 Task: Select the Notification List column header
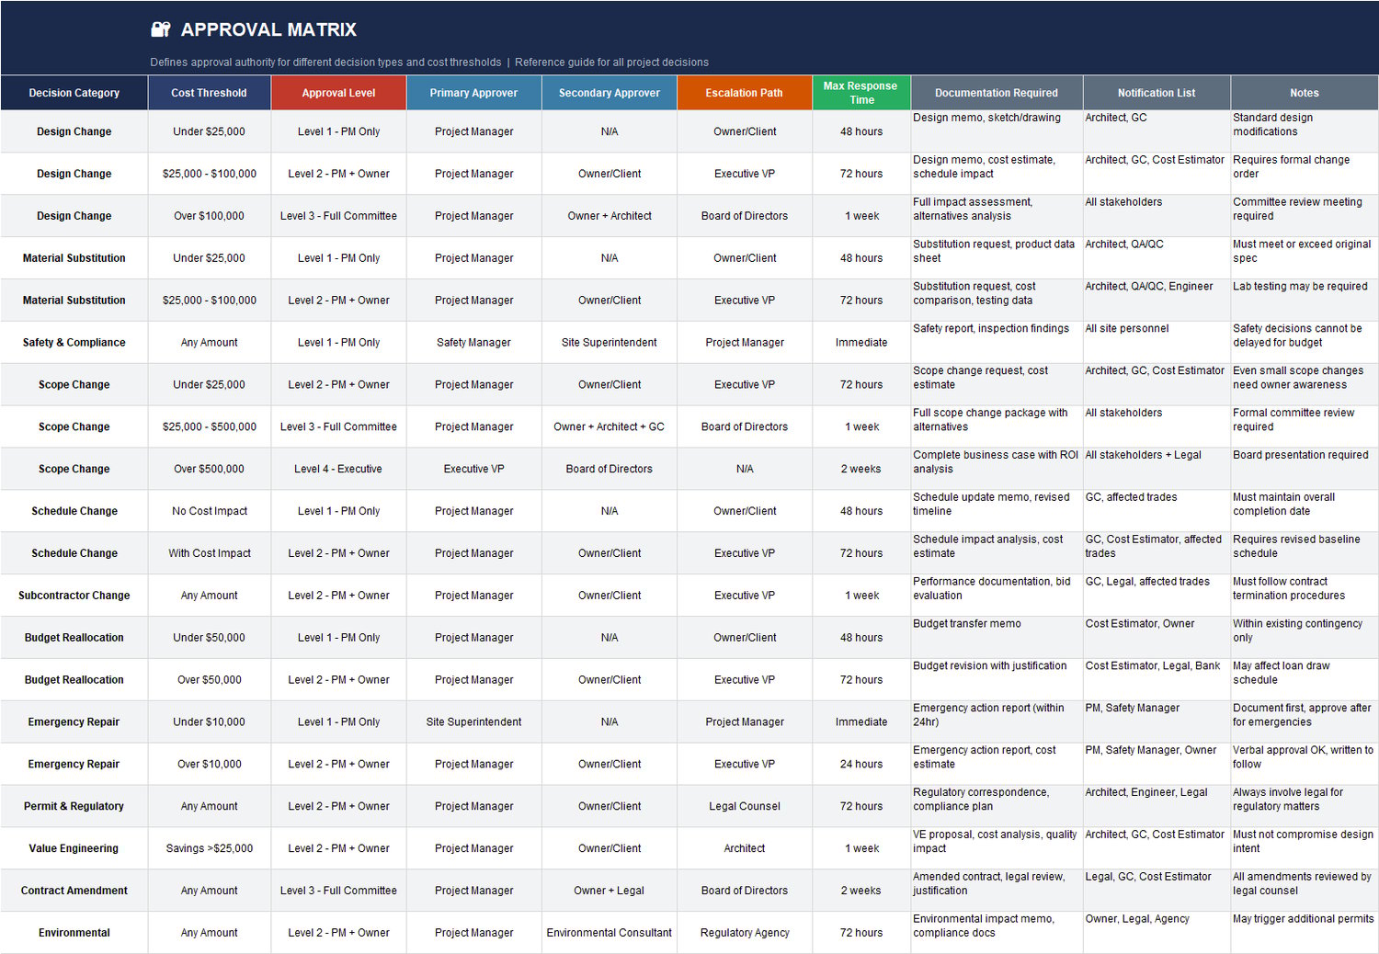(x=1156, y=92)
